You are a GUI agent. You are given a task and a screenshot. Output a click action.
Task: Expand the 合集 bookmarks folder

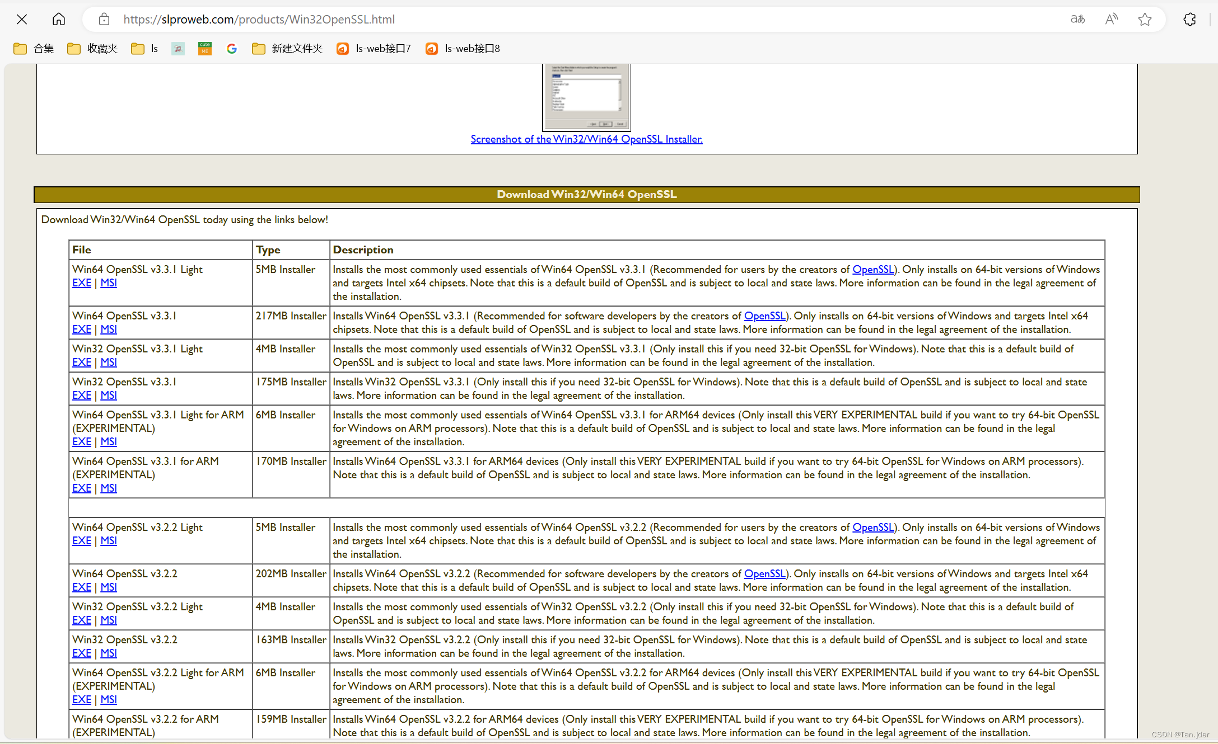[34, 49]
